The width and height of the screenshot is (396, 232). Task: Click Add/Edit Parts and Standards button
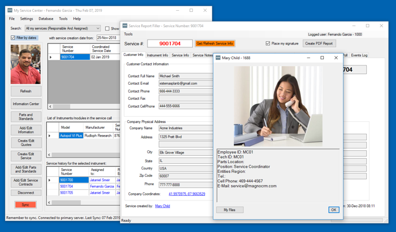click(x=26, y=169)
